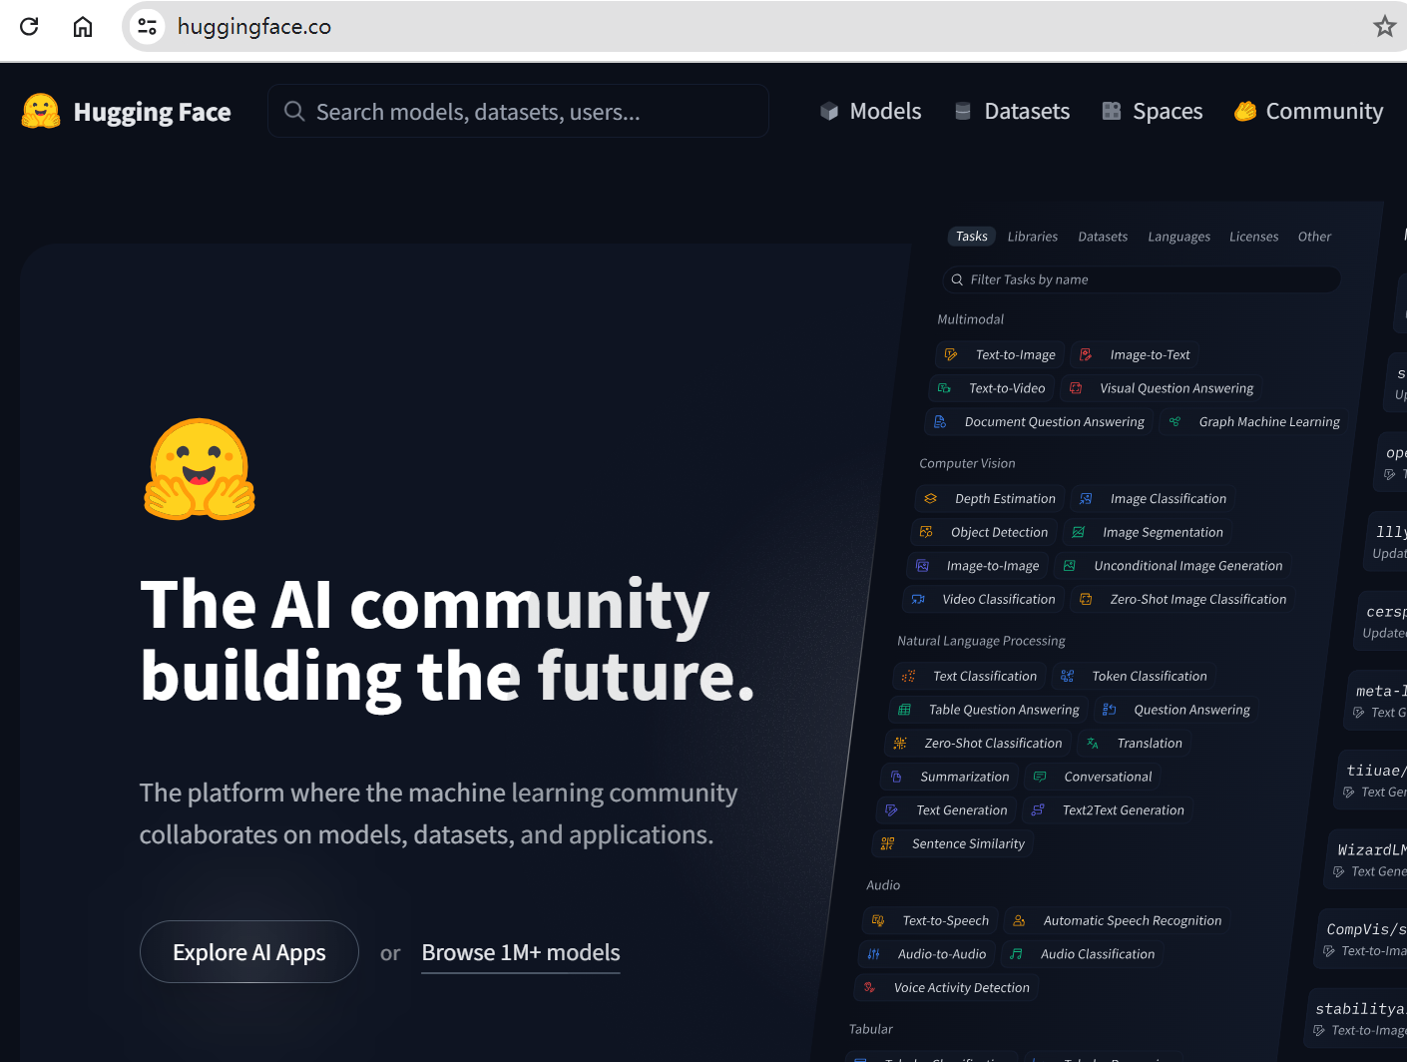Switch to the Languages tab
Viewport: 1407px width, 1062px height.
click(x=1178, y=237)
